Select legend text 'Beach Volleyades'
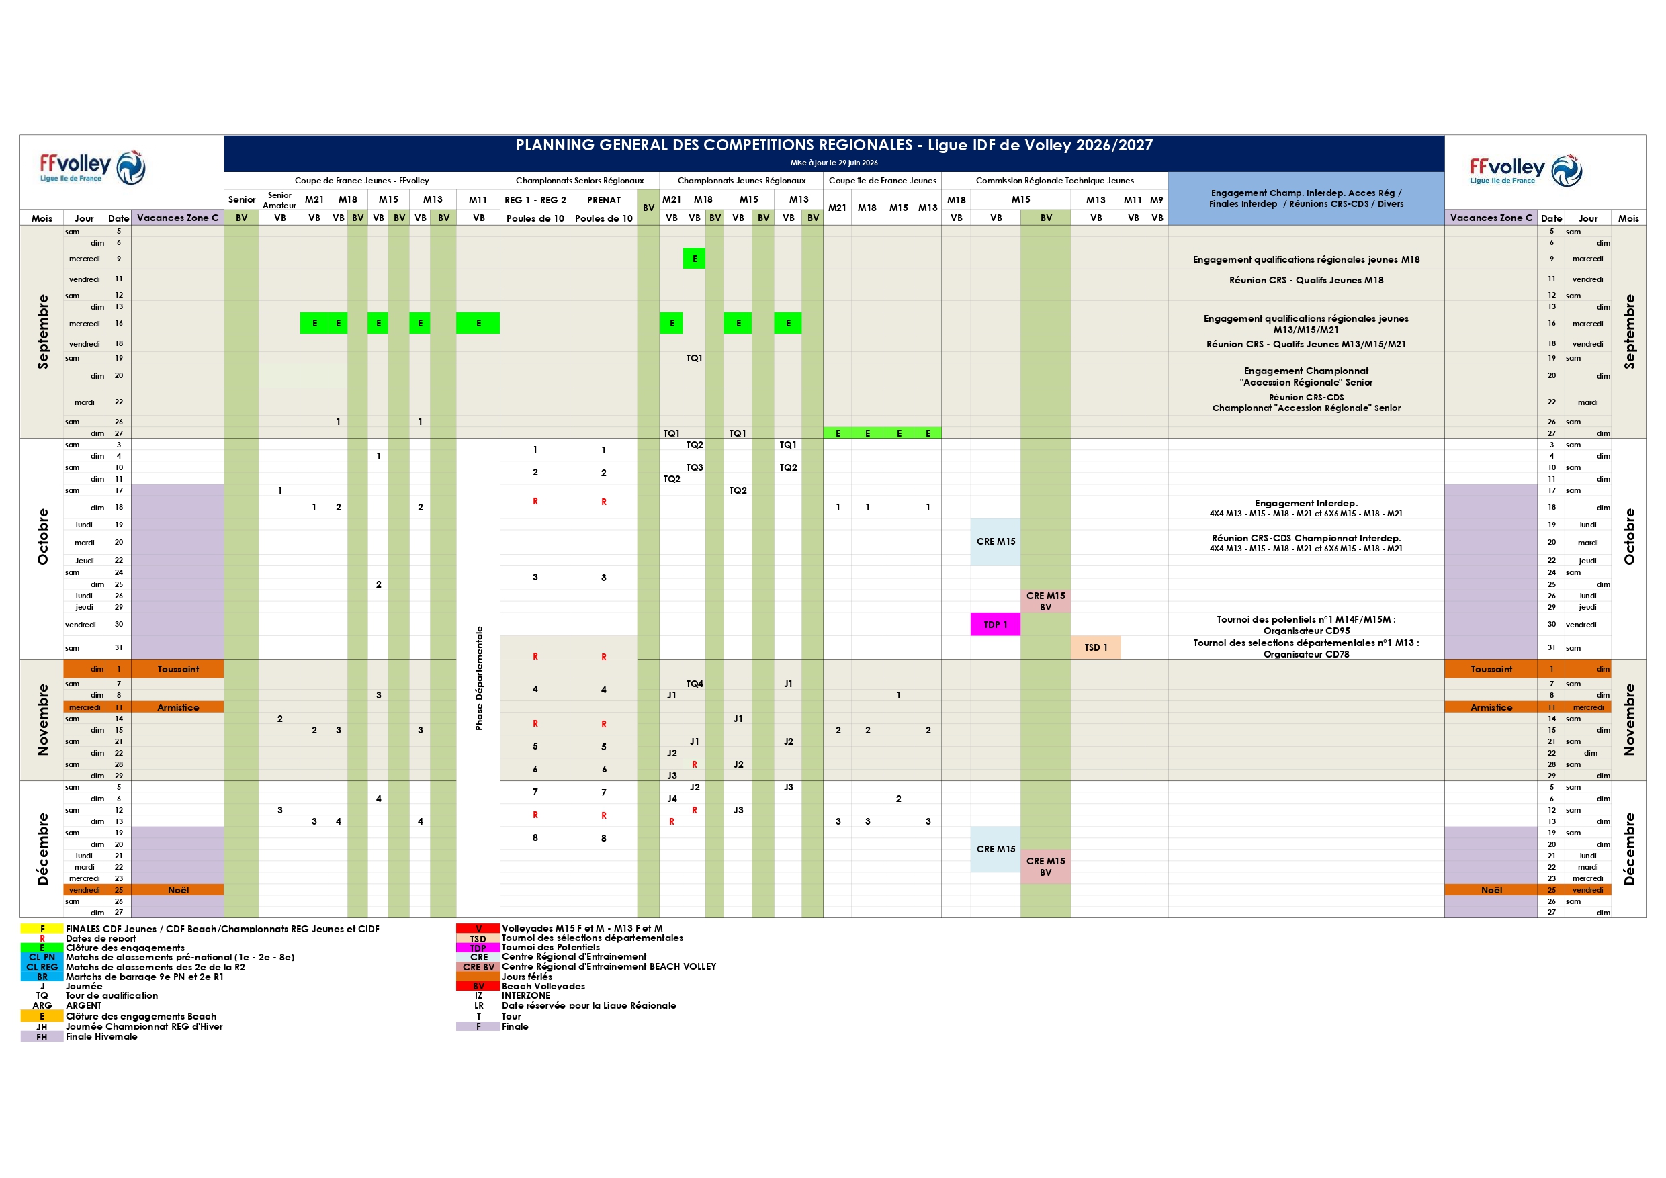1666x1178 pixels. (543, 986)
